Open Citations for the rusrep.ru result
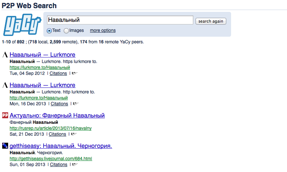 tap(57, 134)
